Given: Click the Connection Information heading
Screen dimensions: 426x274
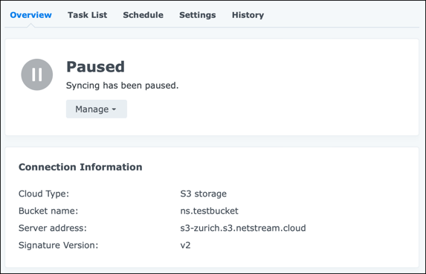Looking at the screenshot, I should coord(80,167).
